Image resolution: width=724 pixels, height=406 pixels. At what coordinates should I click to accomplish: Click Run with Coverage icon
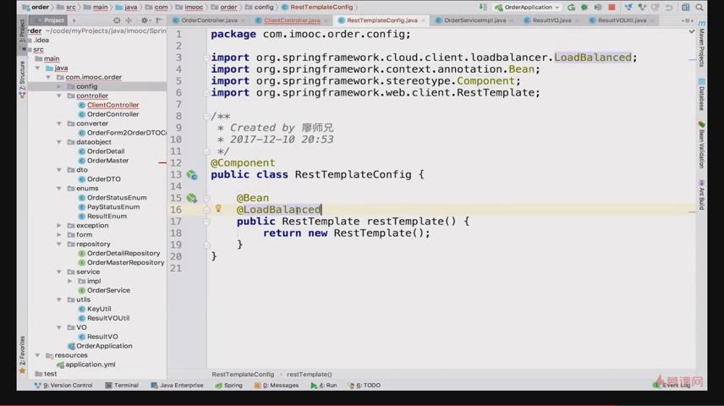(598, 8)
